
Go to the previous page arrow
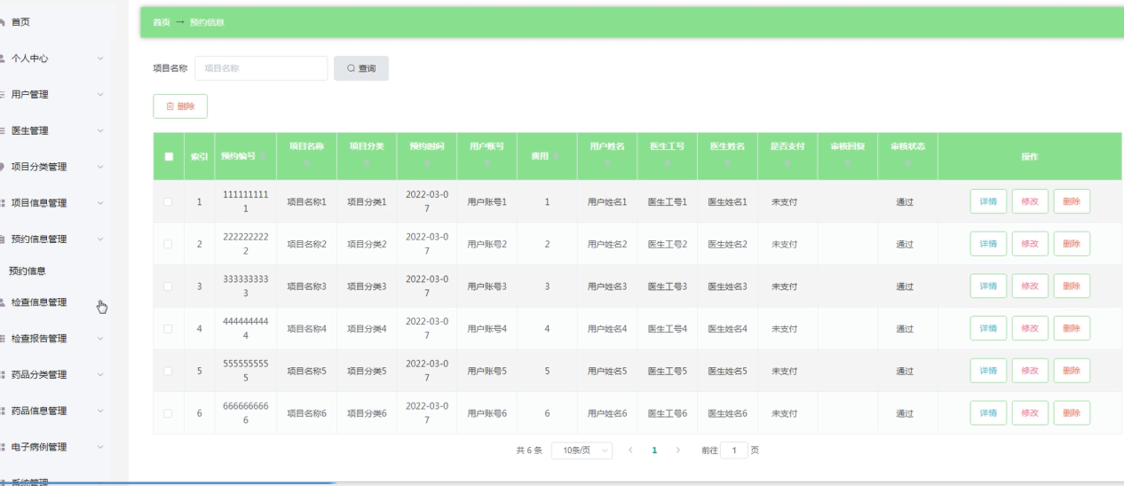point(630,451)
